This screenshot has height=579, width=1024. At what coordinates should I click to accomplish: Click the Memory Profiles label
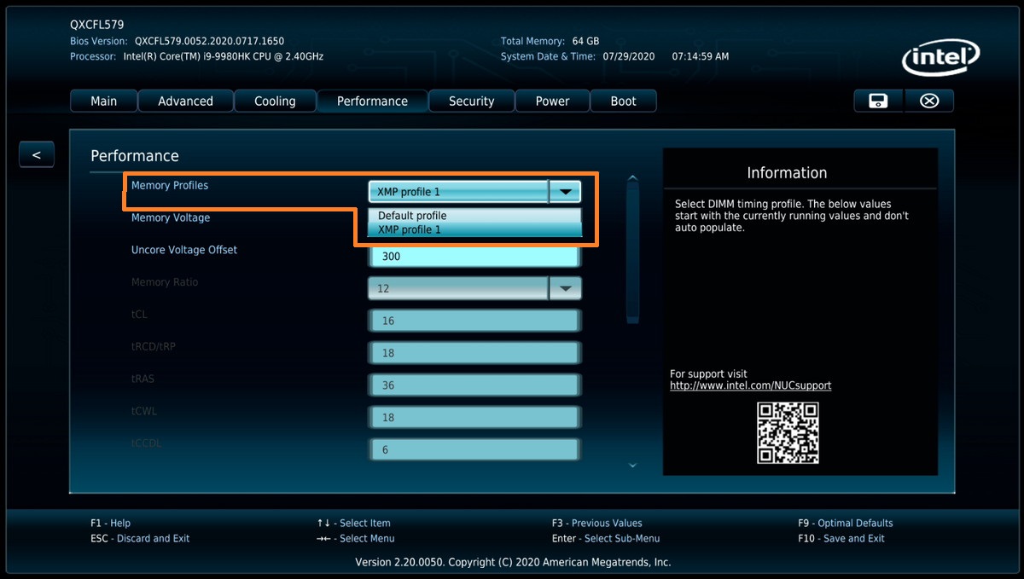(x=170, y=185)
